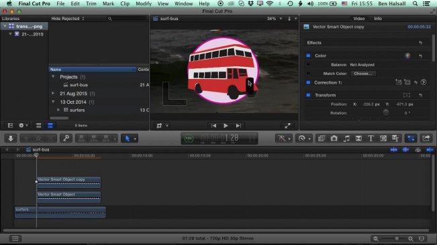Open the Enhancements magic wand menu
The image size is (437, 245).
point(283,139)
